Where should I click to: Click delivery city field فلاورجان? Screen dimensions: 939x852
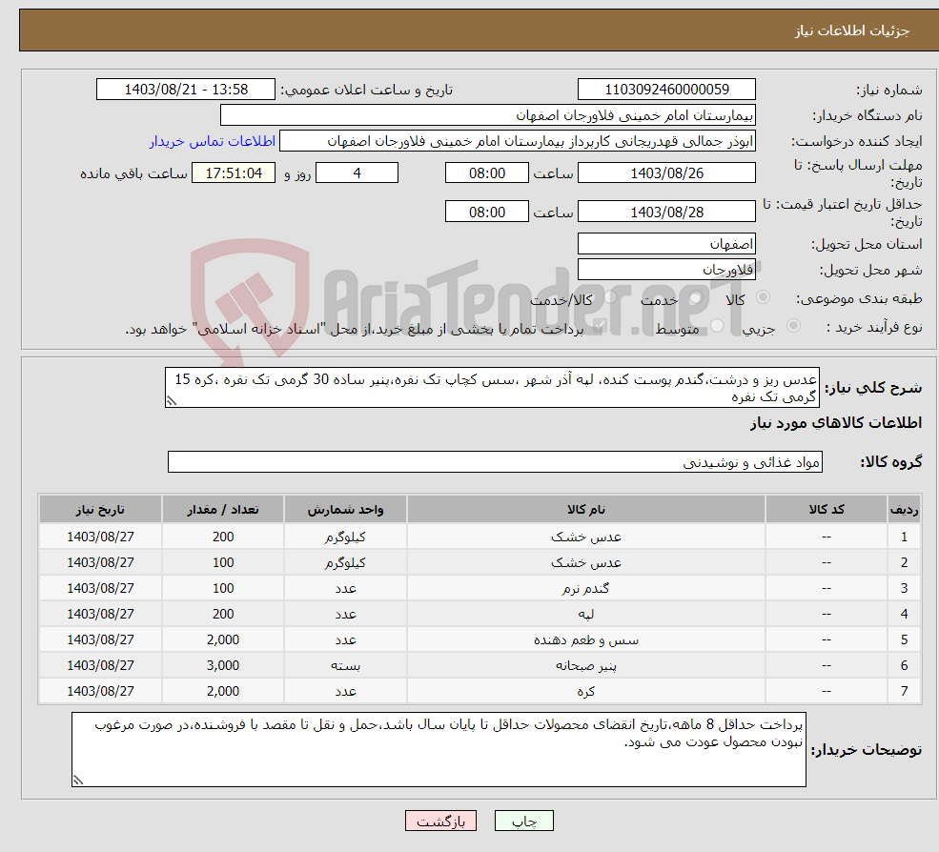[666, 270]
